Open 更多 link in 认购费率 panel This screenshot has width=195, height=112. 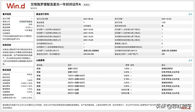(190, 60)
